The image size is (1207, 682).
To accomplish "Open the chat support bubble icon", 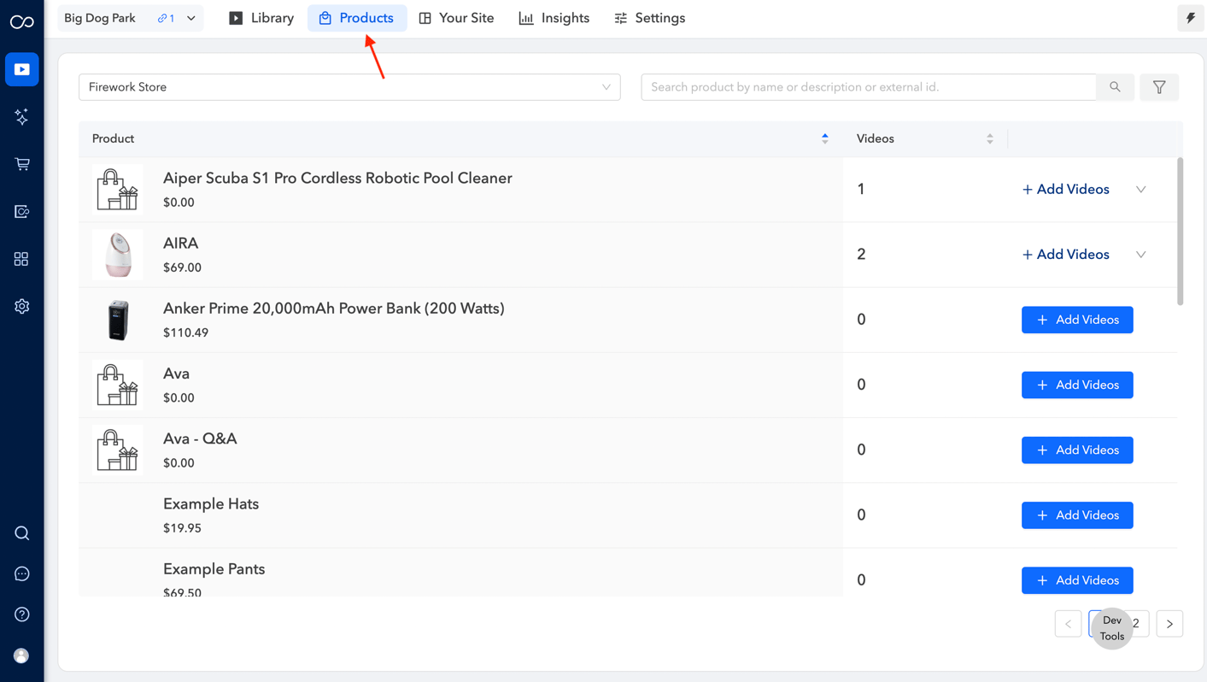I will 21,573.
